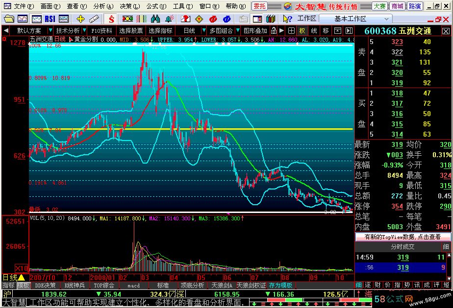Click the 存为模板 save template link
The image size is (453, 308).
click(x=280, y=285)
